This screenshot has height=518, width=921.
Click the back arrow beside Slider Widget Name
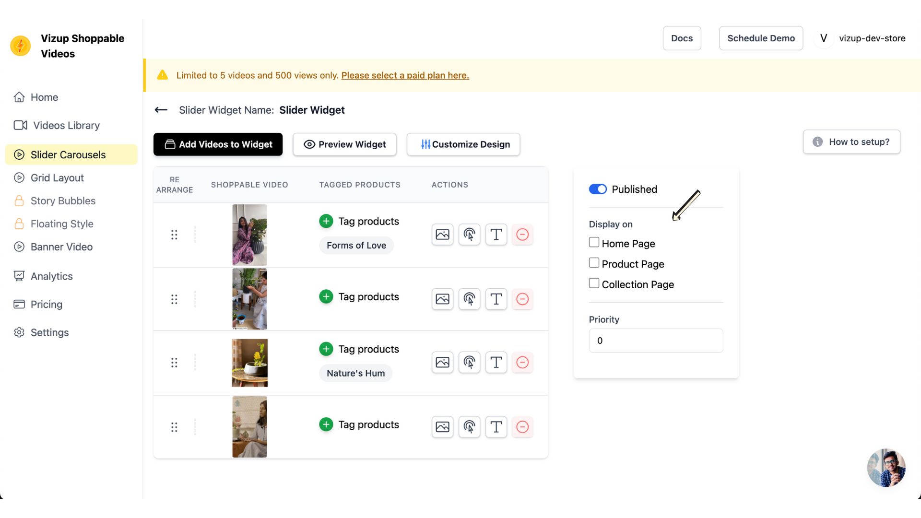pos(161,110)
